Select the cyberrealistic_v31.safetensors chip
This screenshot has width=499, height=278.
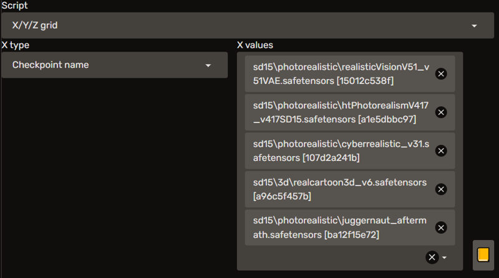[x=350, y=151]
